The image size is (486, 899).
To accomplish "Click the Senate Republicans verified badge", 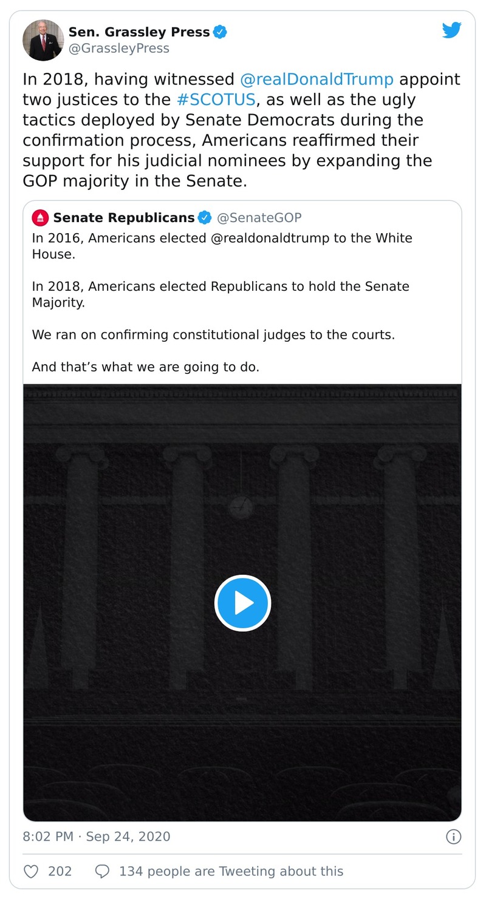I will tap(205, 217).
